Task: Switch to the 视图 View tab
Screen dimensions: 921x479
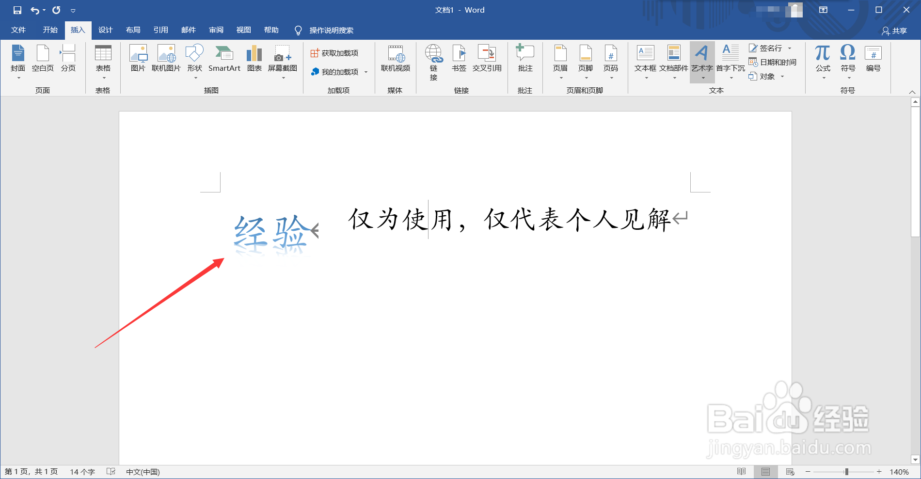Action: (243, 30)
